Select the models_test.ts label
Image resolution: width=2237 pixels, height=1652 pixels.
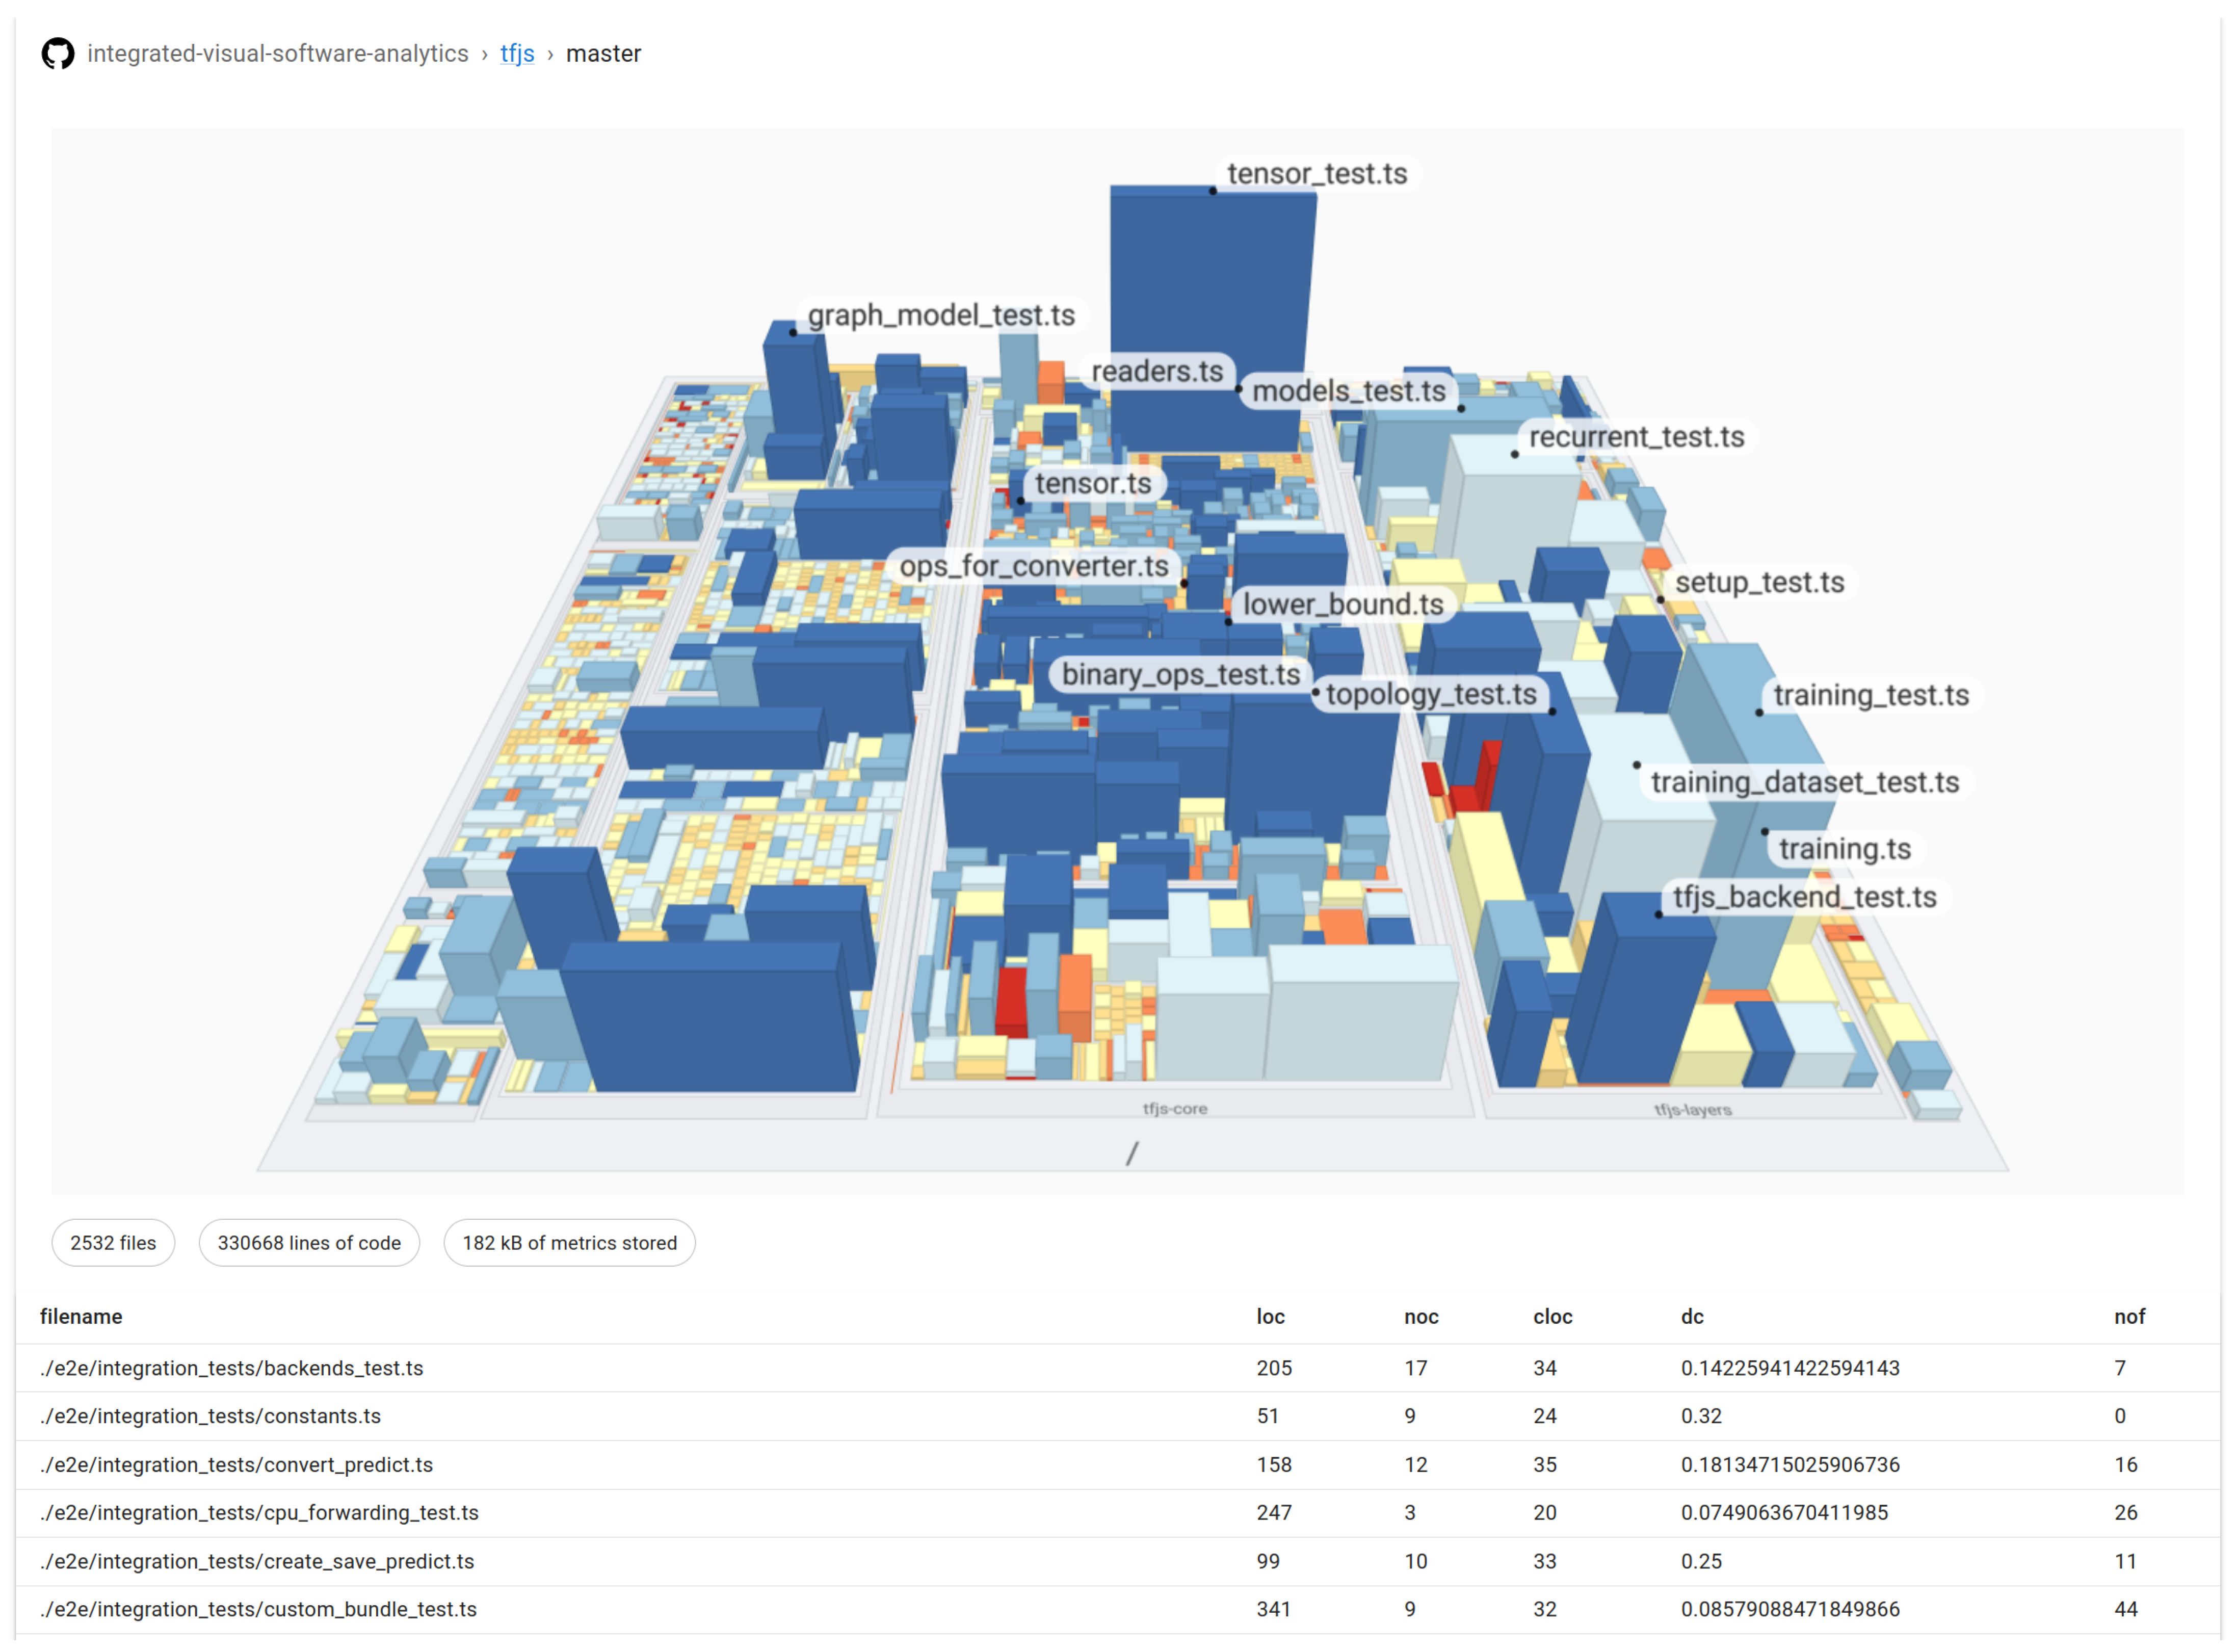click(x=1349, y=392)
